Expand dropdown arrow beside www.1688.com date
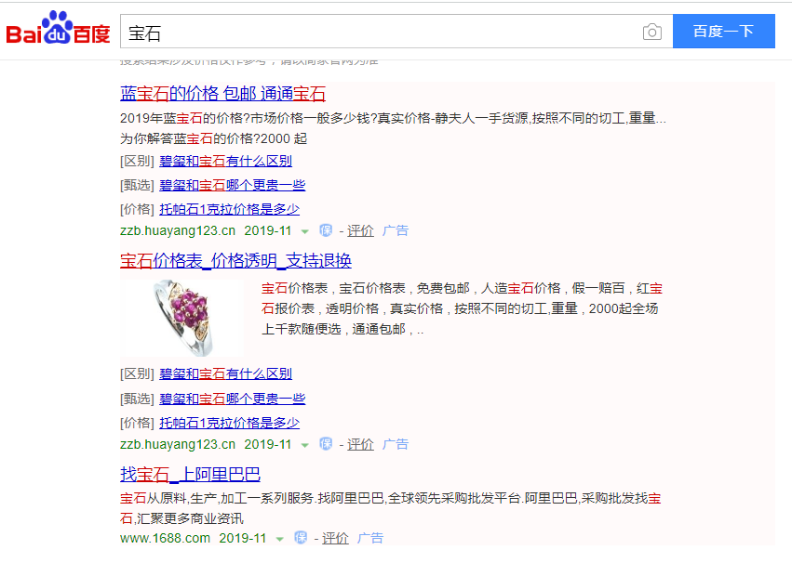The height and width of the screenshot is (563, 792). pyautogui.click(x=279, y=540)
